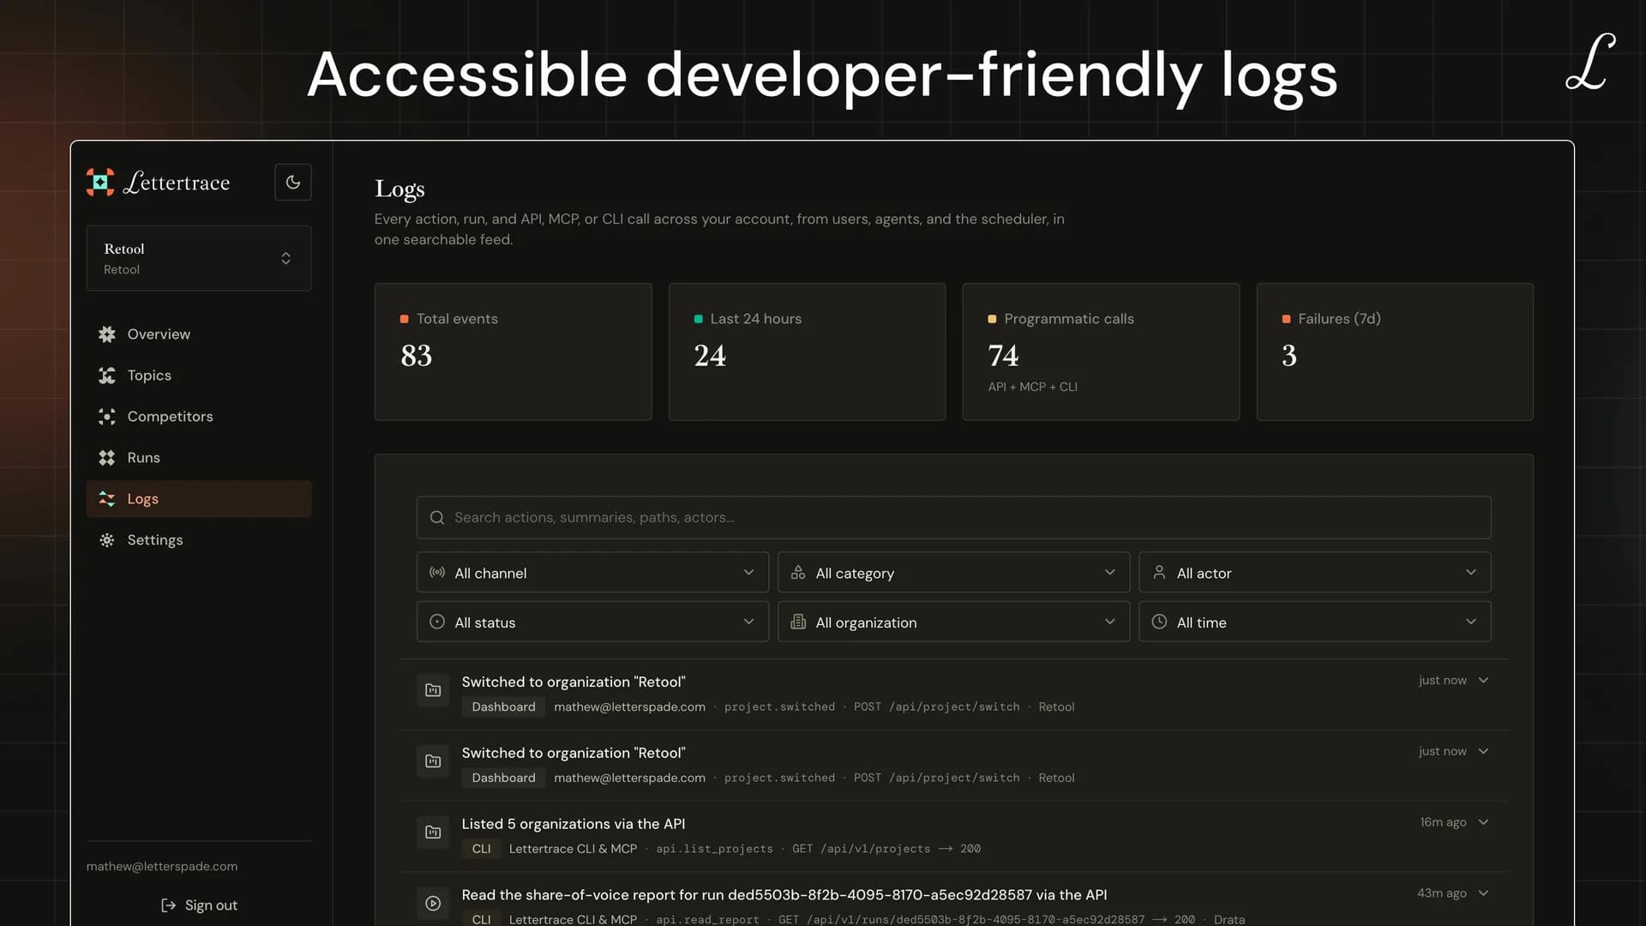1646x926 pixels.
Task: Click 'api.list_projects' action text
Action: 714,849
